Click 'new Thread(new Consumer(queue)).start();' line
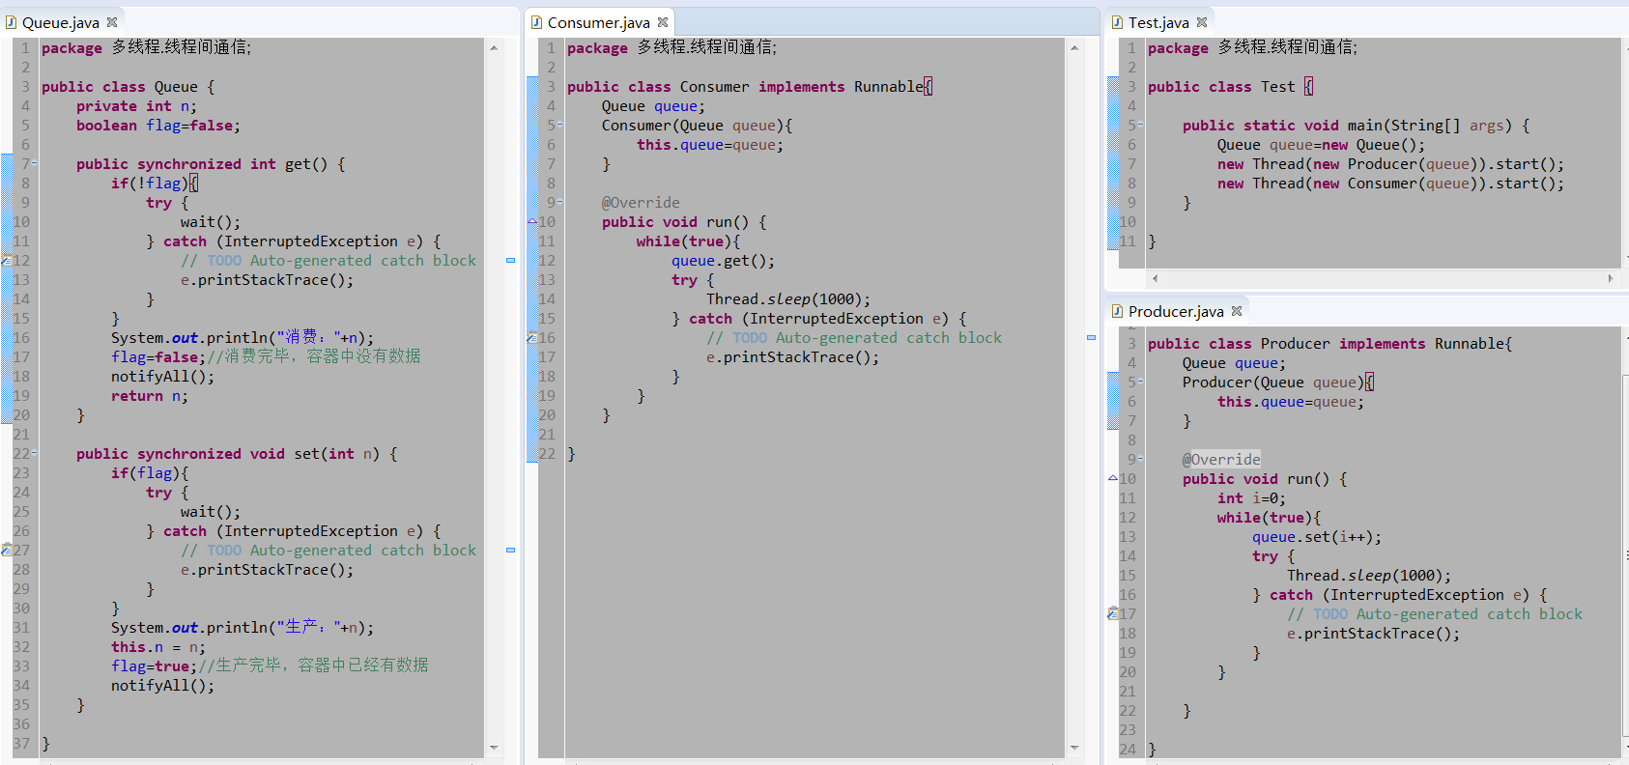The height and width of the screenshot is (765, 1629). coord(1390,183)
